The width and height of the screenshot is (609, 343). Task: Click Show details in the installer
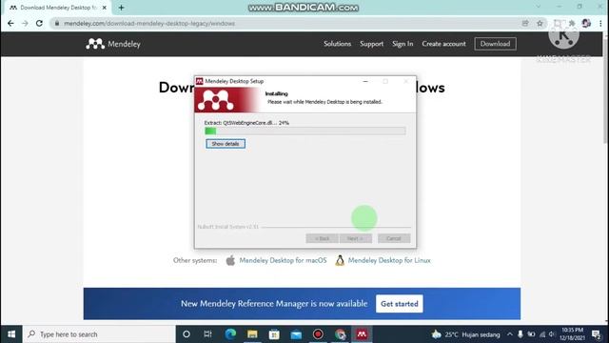click(226, 144)
